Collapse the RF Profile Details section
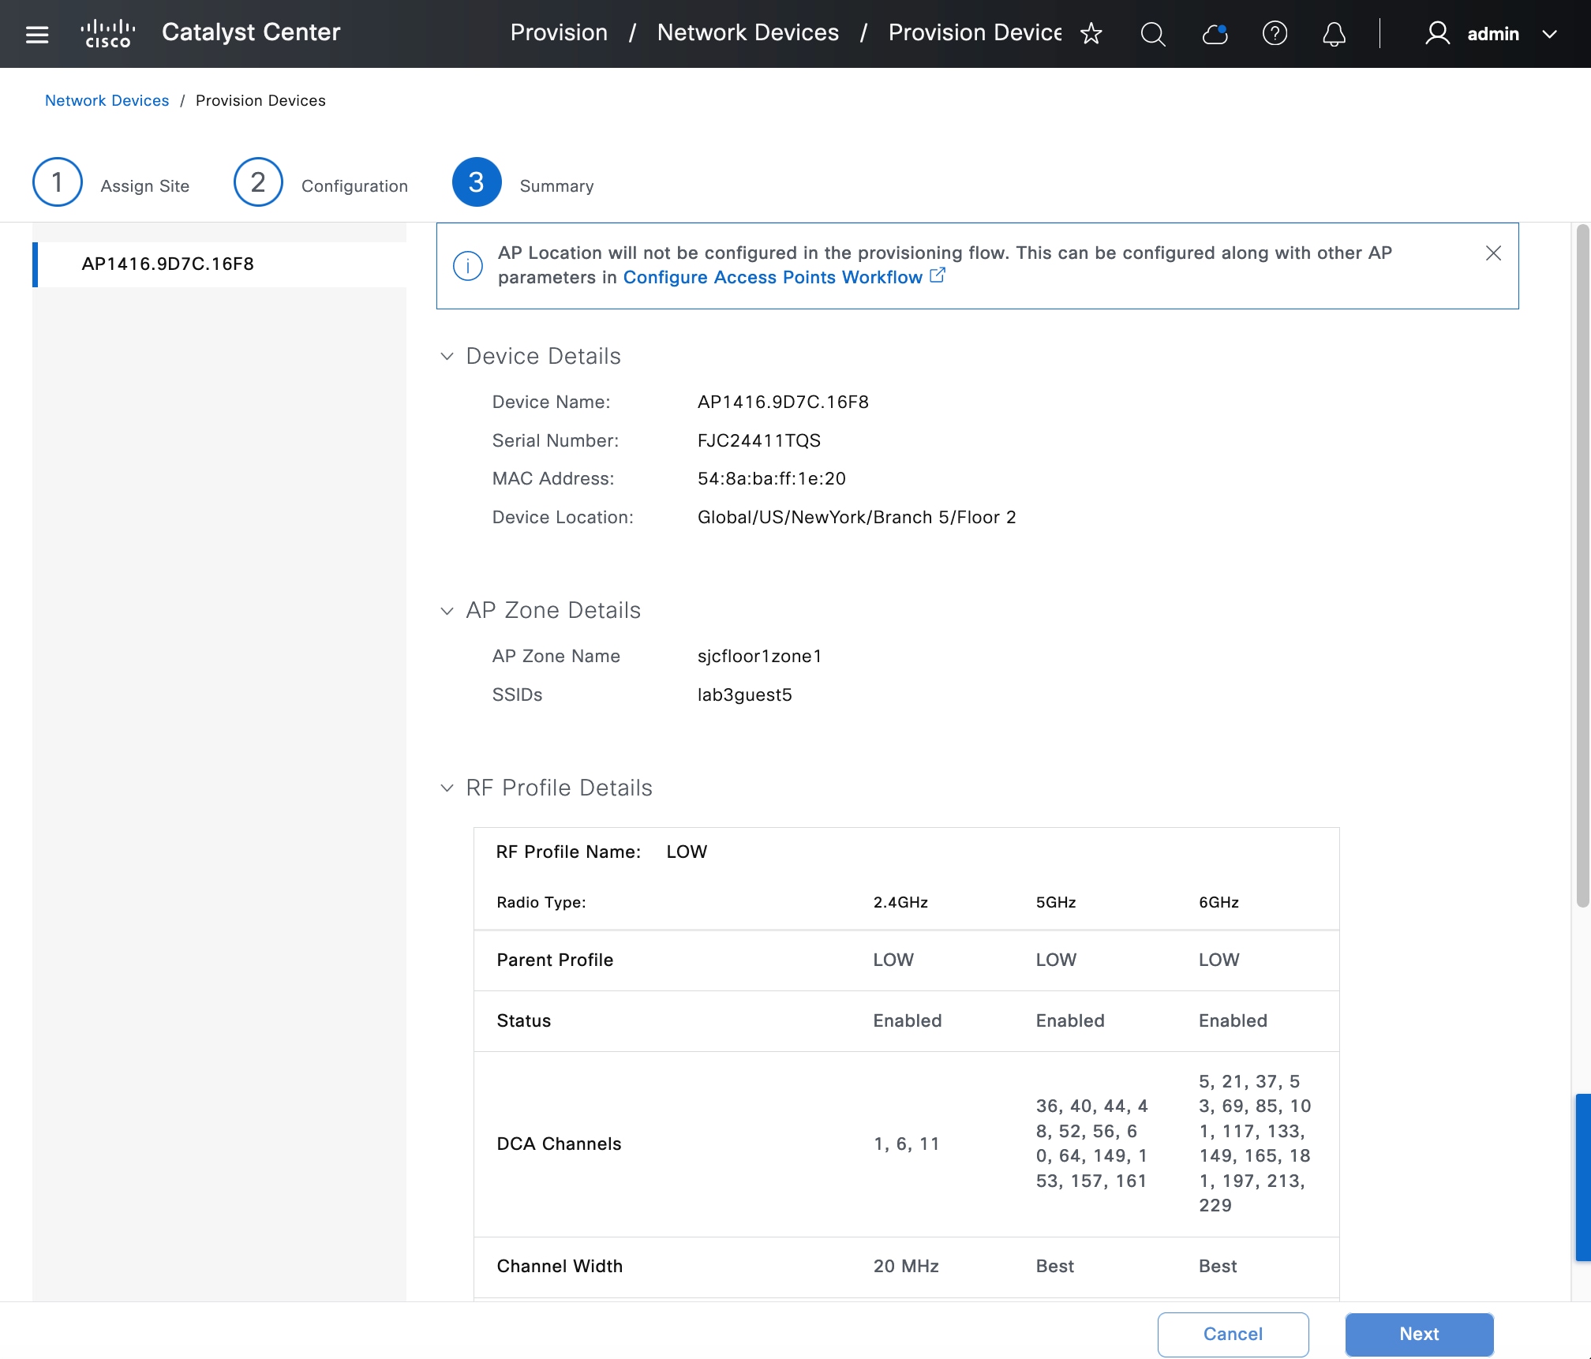The width and height of the screenshot is (1591, 1359). pyautogui.click(x=447, y=788)
